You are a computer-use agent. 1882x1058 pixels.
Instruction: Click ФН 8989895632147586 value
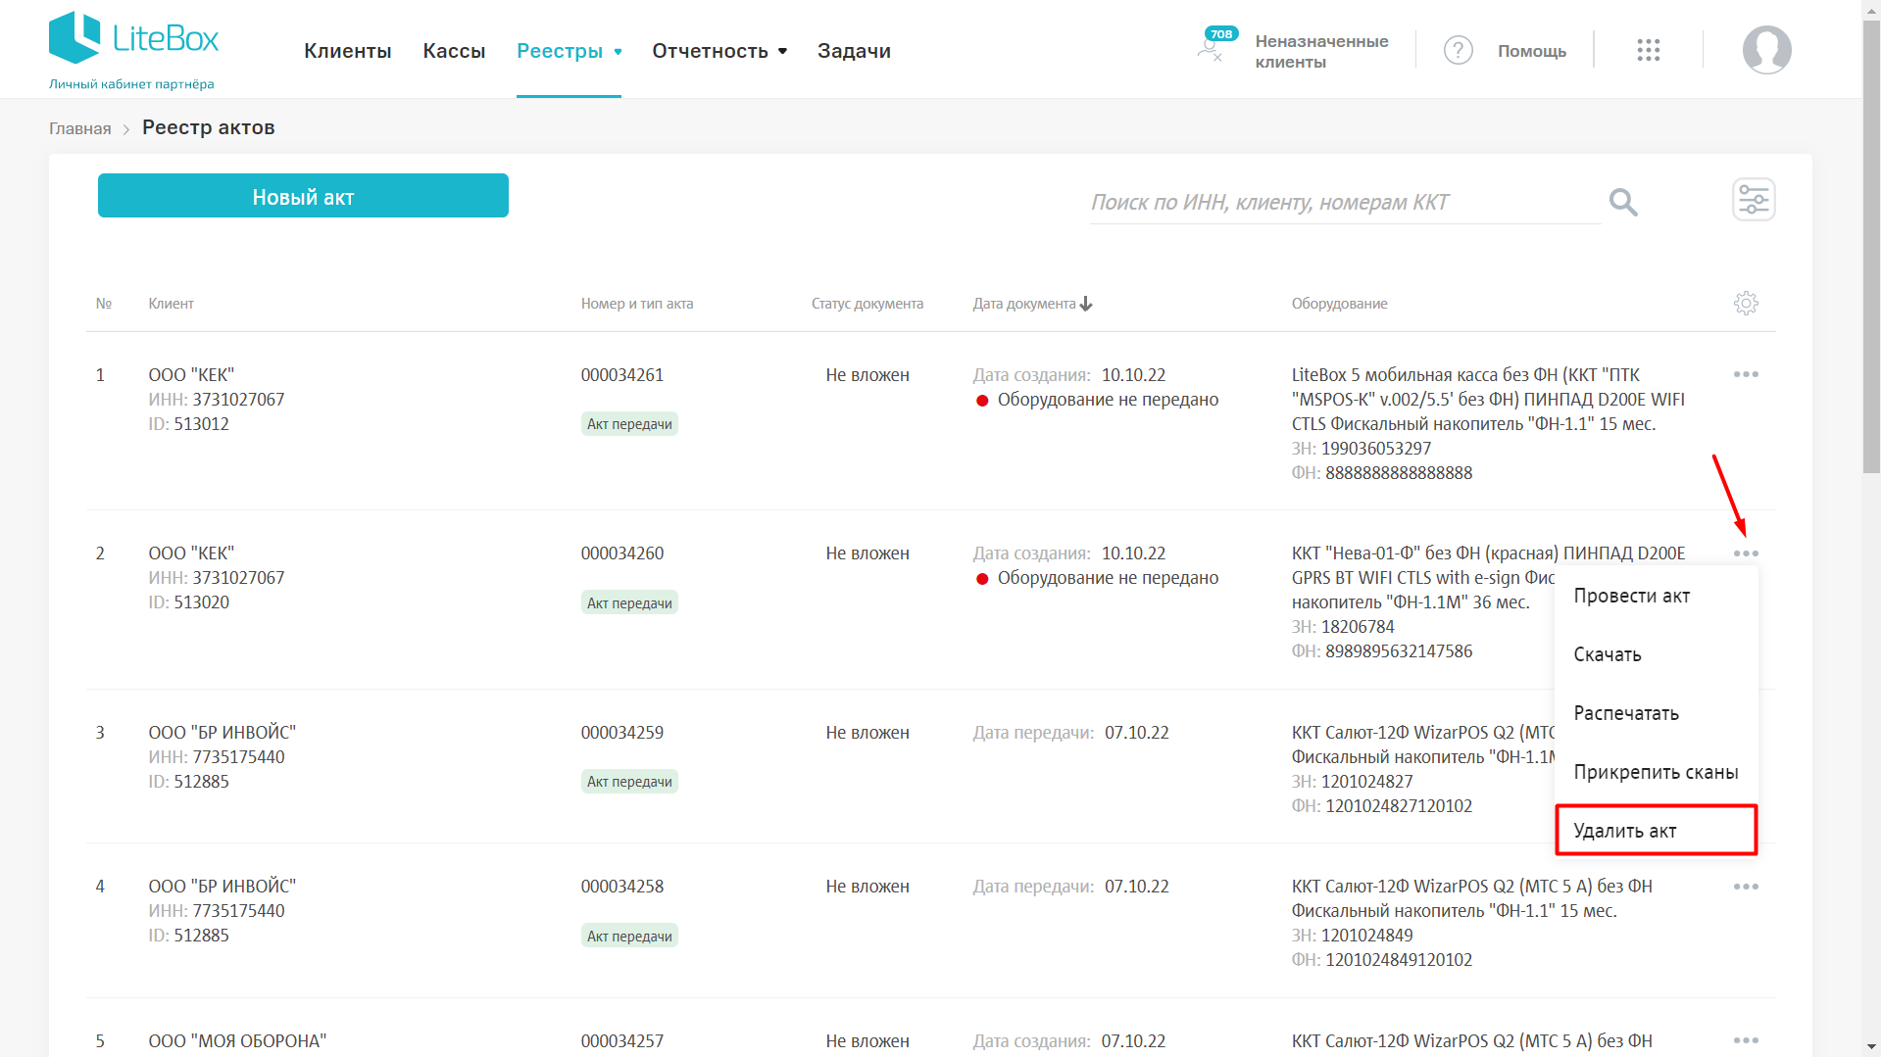1399,651
